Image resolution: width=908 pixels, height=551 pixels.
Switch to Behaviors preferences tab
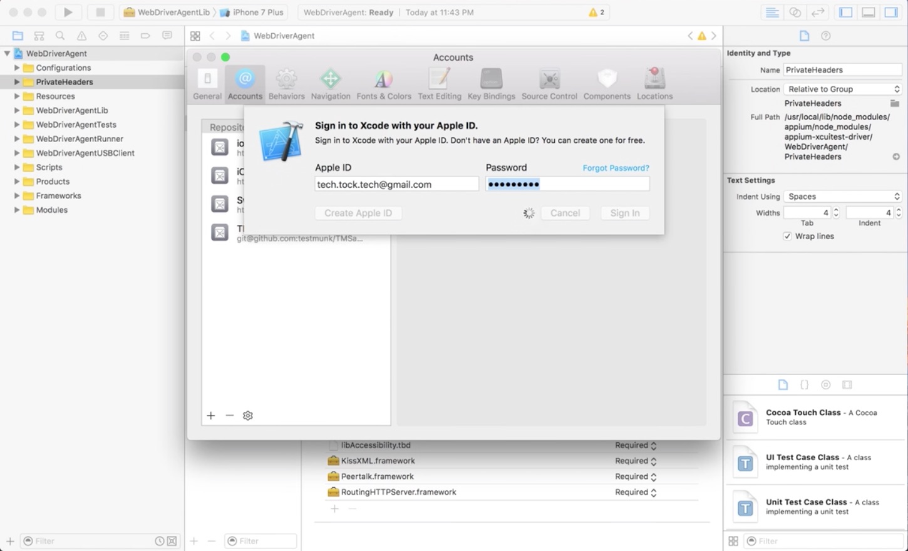[x=287, y=84]
